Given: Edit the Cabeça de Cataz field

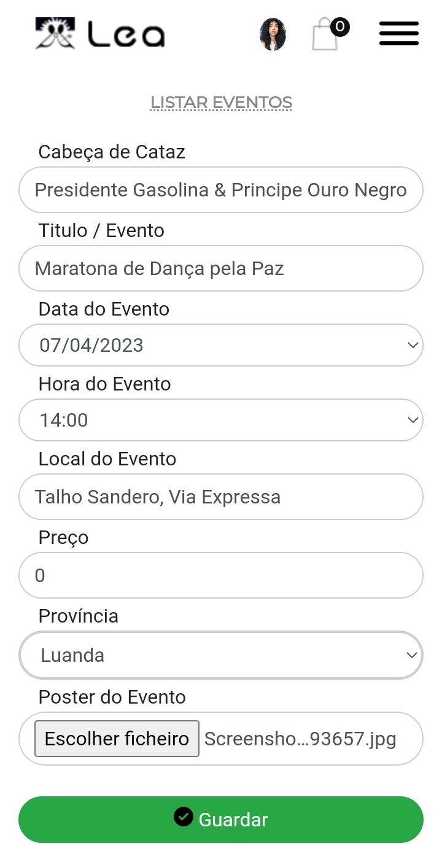Looking at the screenshot, I should (221, 190).
